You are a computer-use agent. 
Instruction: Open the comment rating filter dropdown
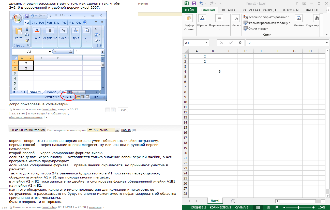tap(117, 130)
